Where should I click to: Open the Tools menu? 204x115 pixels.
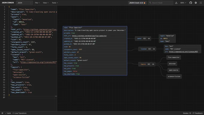[x=55, y=3]
